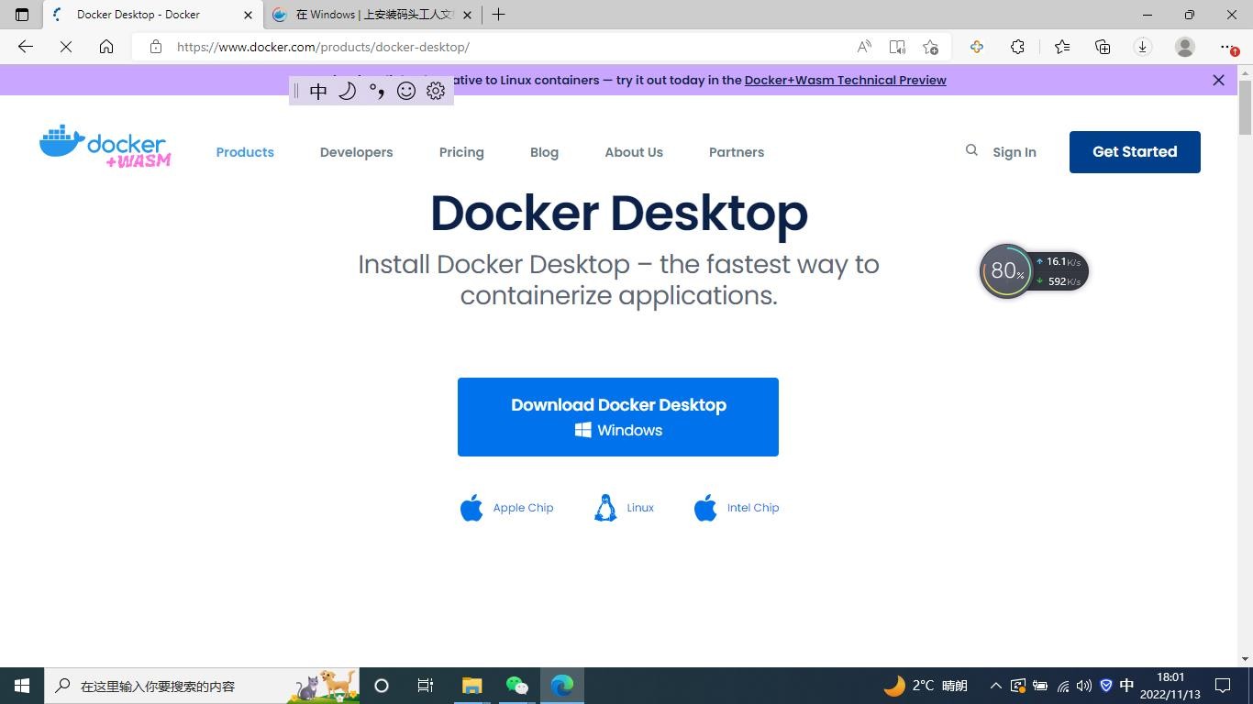
Task: Open the Docker+Wasm Technical Preview link
Action: (x=845, y=80)
